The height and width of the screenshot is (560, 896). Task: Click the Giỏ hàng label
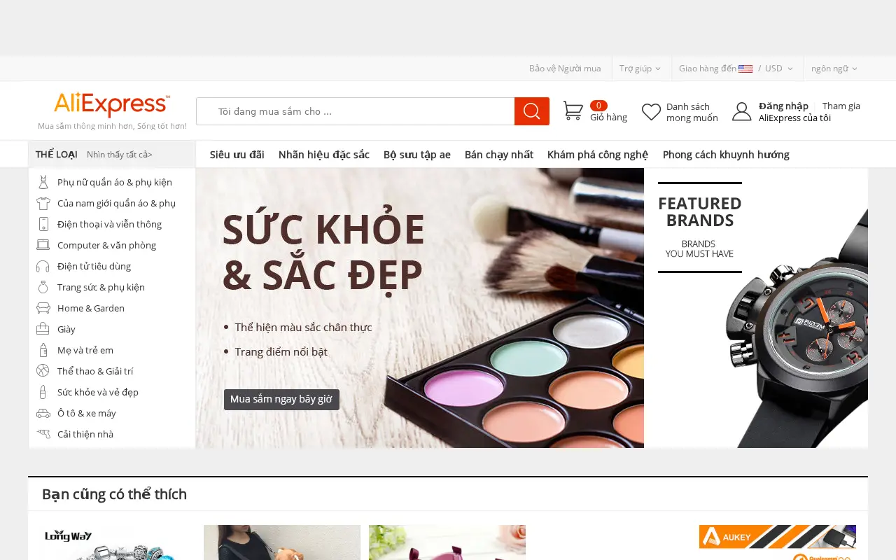point(608,118)
